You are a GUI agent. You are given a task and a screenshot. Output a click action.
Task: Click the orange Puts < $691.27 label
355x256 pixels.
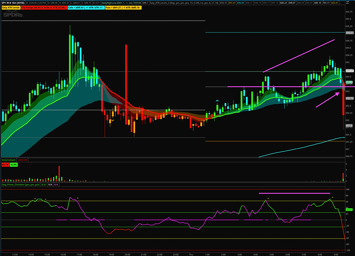point(124,8)
